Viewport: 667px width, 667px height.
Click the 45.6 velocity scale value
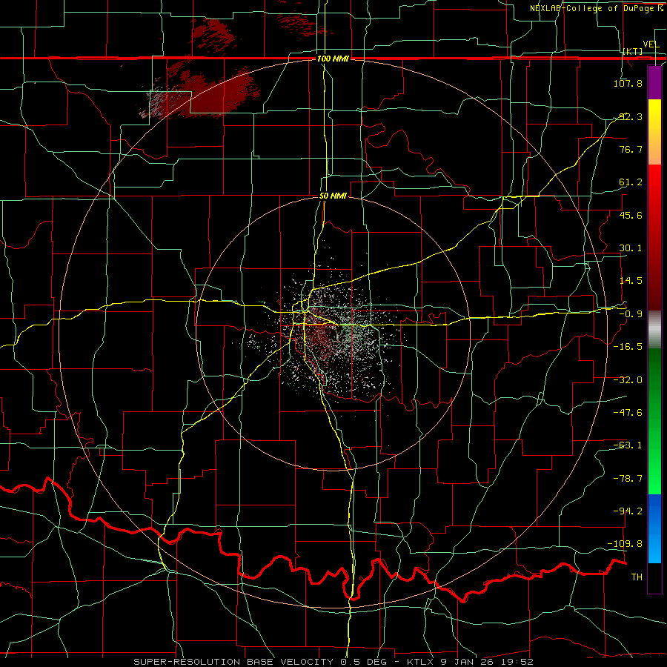tap(631, 215)
